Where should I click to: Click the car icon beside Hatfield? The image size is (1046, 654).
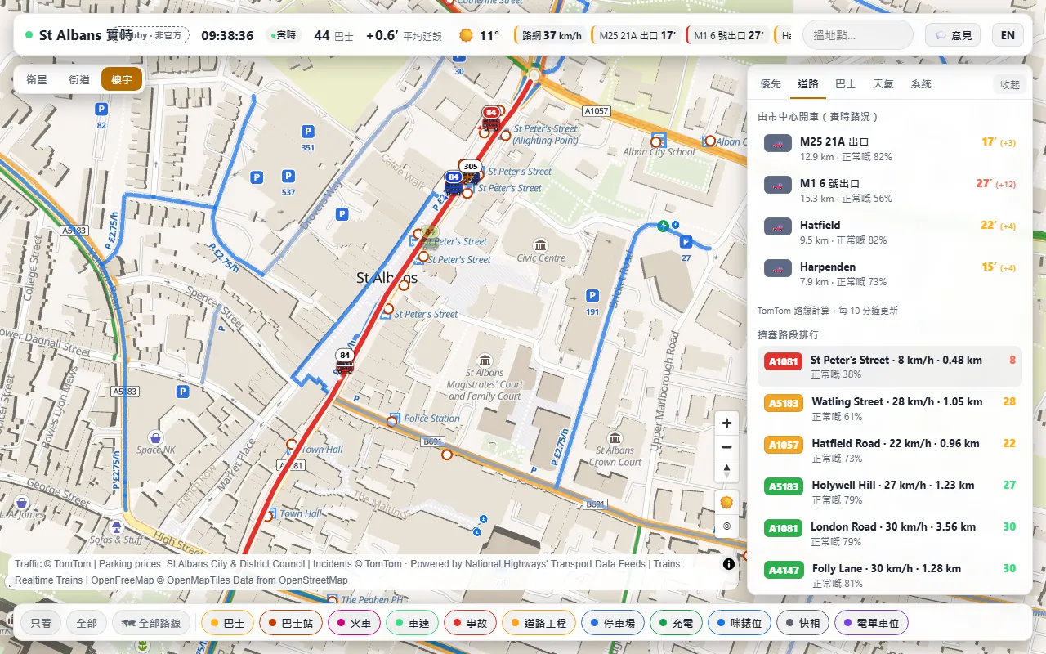[778, 226]
